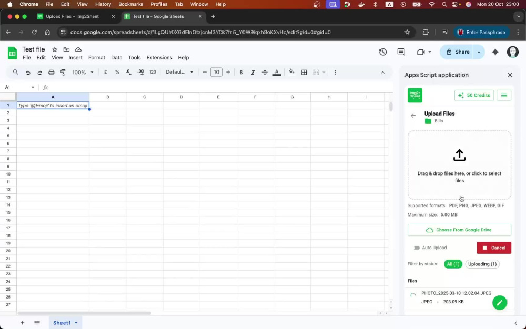Open the Sheet1 tab dropdown arrow

point(76,323)
